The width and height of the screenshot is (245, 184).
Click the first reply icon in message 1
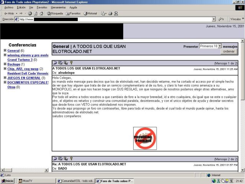[x=55, y=63]
